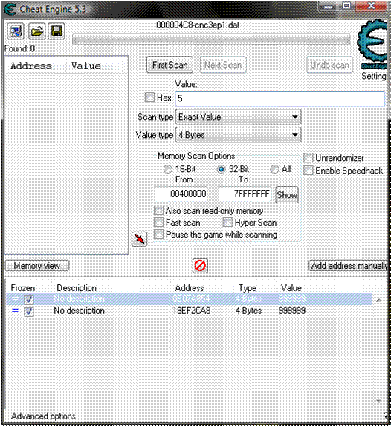Open Advanced options at the bottom
This screenshot has height=426, width=391.
pyautogui.click(x=43, y=416)
